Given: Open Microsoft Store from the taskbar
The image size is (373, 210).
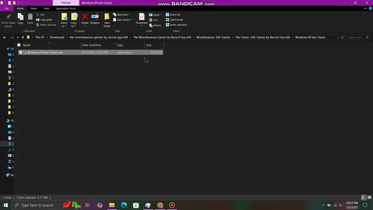Looking at the screenshot, I should (136, 205).
